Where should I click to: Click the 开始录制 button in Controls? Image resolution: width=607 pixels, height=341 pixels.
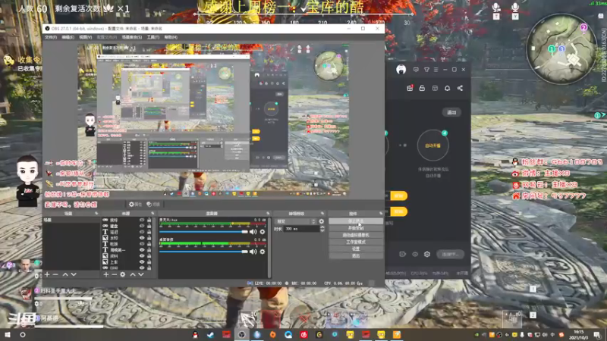click(356, 228)
